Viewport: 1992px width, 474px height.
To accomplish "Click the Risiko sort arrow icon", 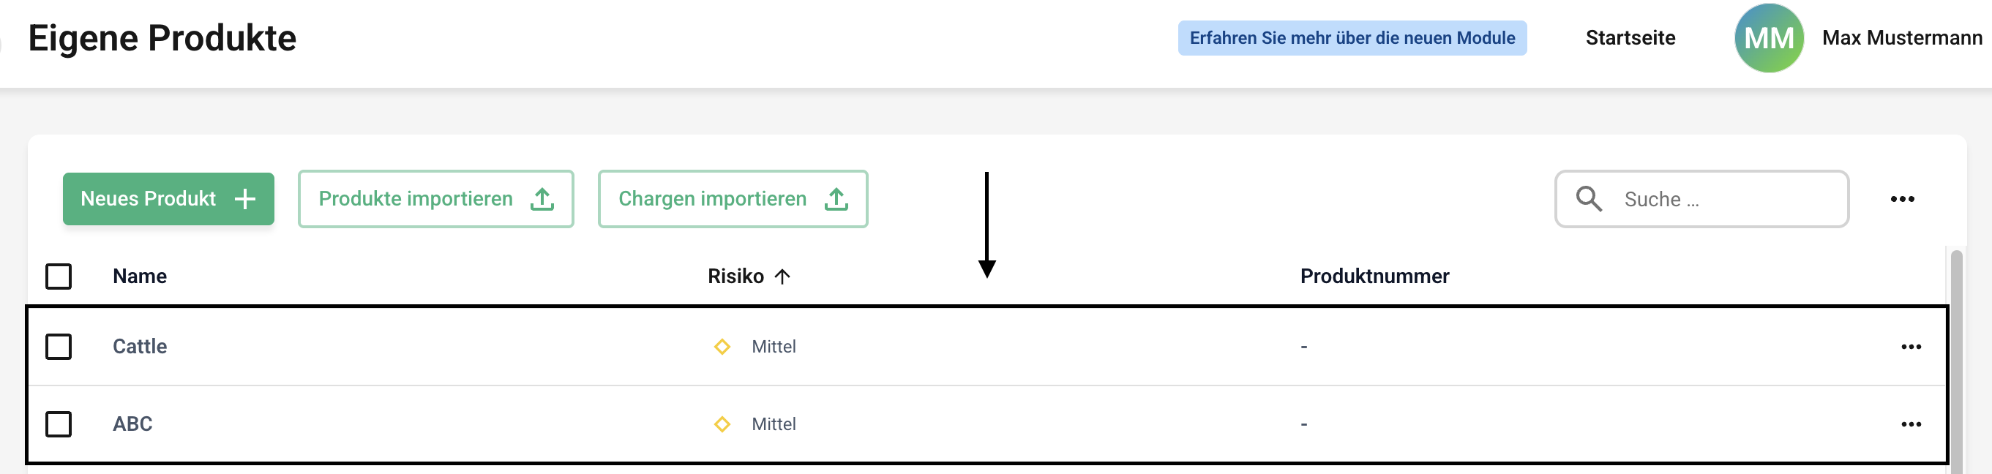I will click(x=782, y=276).
